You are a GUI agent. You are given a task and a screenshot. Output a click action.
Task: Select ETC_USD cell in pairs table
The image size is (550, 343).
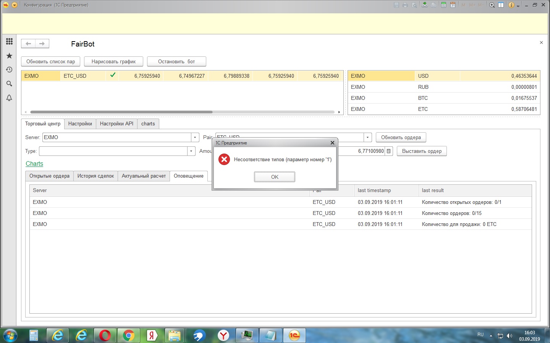coord(83,76)
